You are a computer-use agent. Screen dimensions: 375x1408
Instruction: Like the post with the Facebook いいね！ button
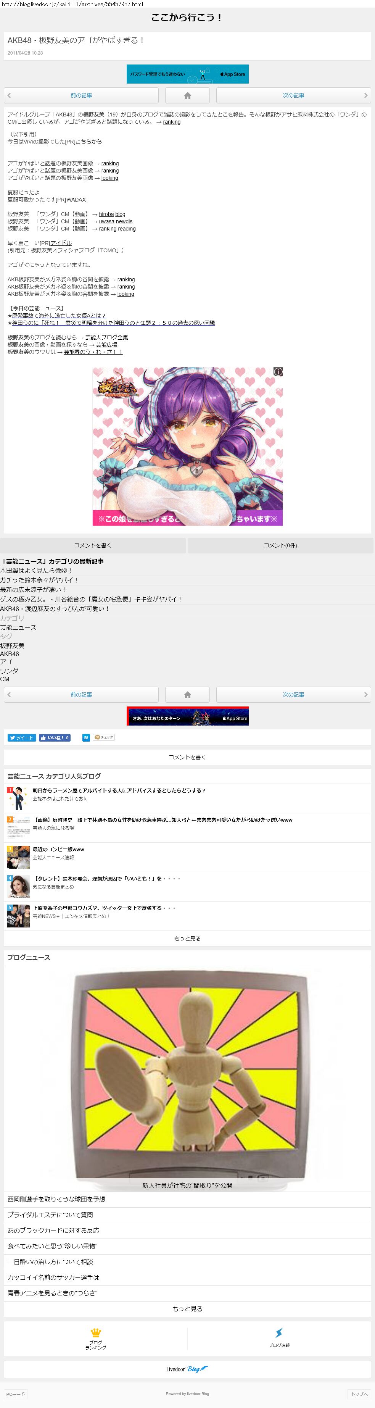tap(55, 737)
